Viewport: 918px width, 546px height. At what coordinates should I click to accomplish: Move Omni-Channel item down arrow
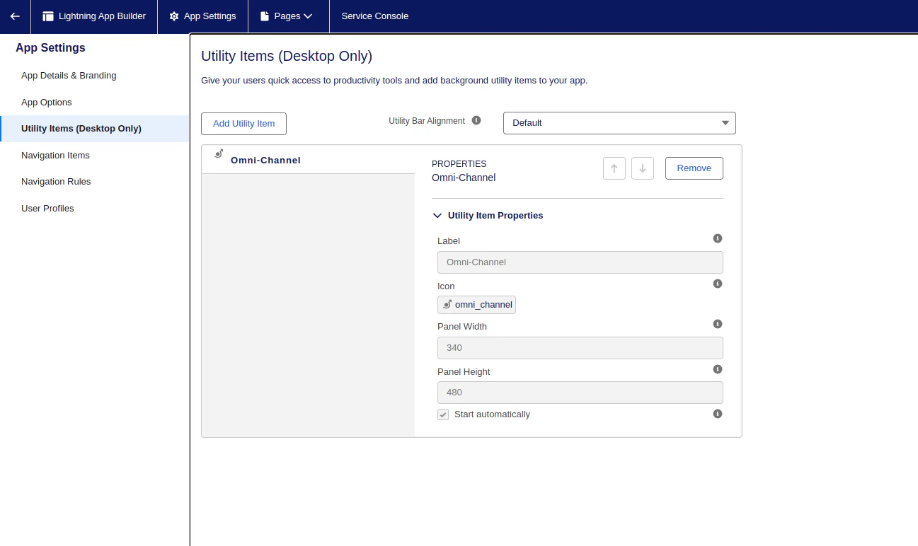pos(643,168)
